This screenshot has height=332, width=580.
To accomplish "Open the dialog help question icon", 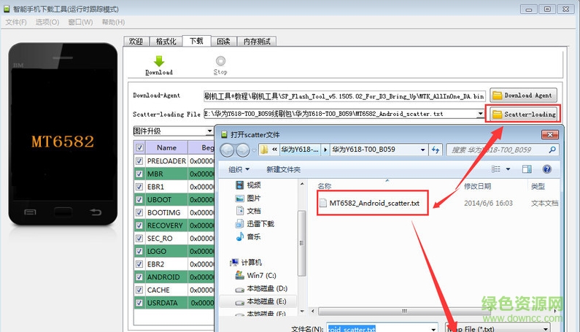I will tap(546, 169).
